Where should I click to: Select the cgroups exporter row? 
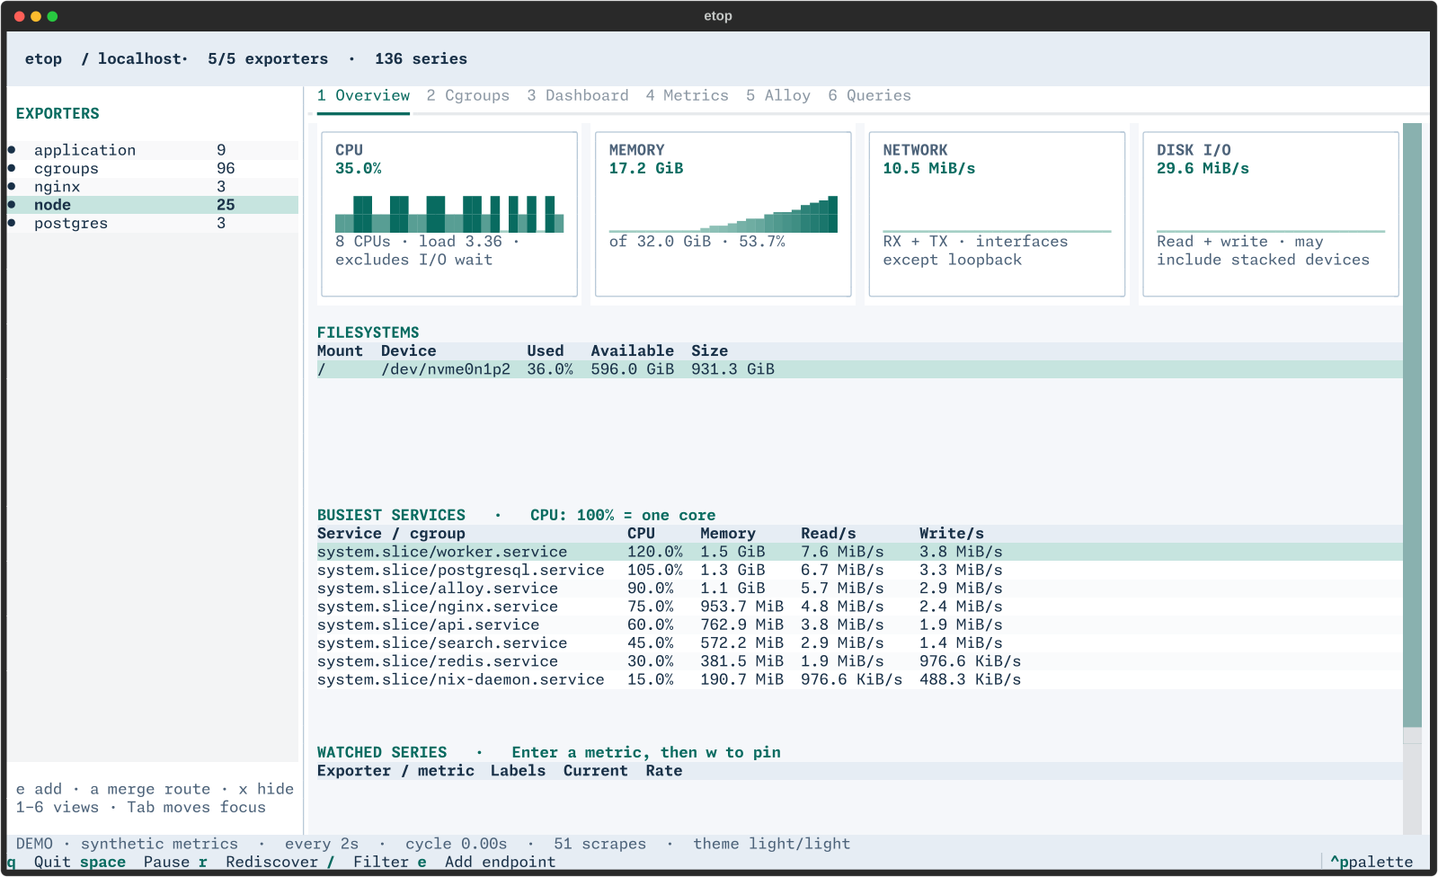pyautogui.click(x=153, y=169)
